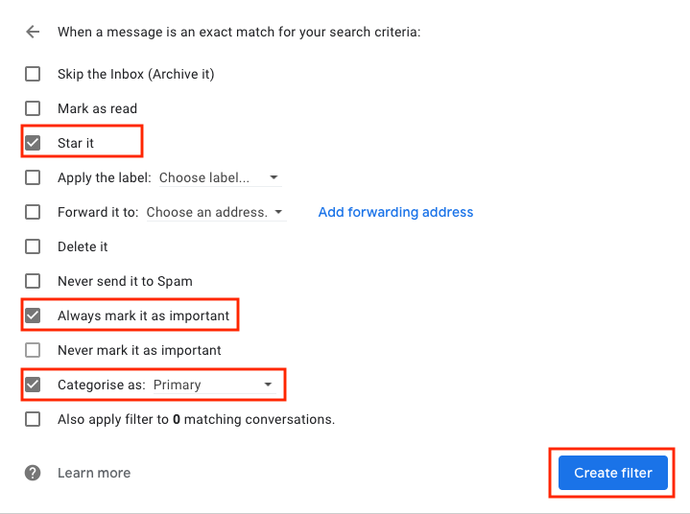Click the help question mark icon
The width and height of the screenshot is (690, 514).
point(33,473)
